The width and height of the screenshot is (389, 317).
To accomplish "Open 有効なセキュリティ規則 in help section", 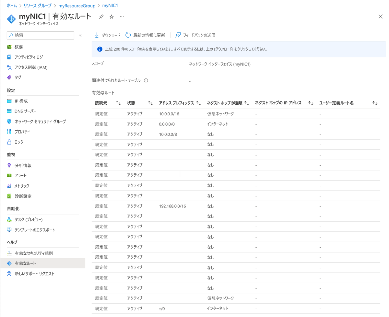I will [x=34, y=253].
